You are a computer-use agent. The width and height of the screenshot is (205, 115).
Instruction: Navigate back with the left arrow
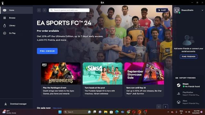(39, 10)
